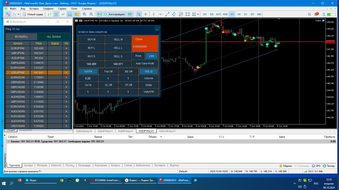Screen dimensions: 339x190
Task: Toggle the Auto Take Profit button
Action: pyautogui.click(x=145, y=64)
